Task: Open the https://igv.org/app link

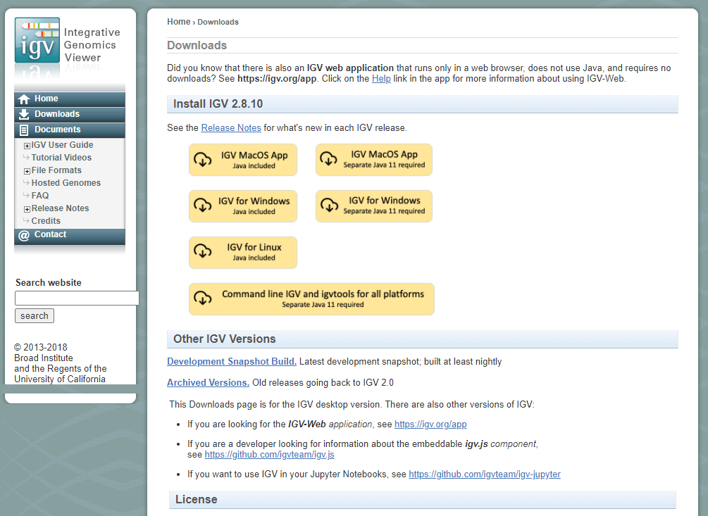Action: pyautogui.click(x=430, y=424)
